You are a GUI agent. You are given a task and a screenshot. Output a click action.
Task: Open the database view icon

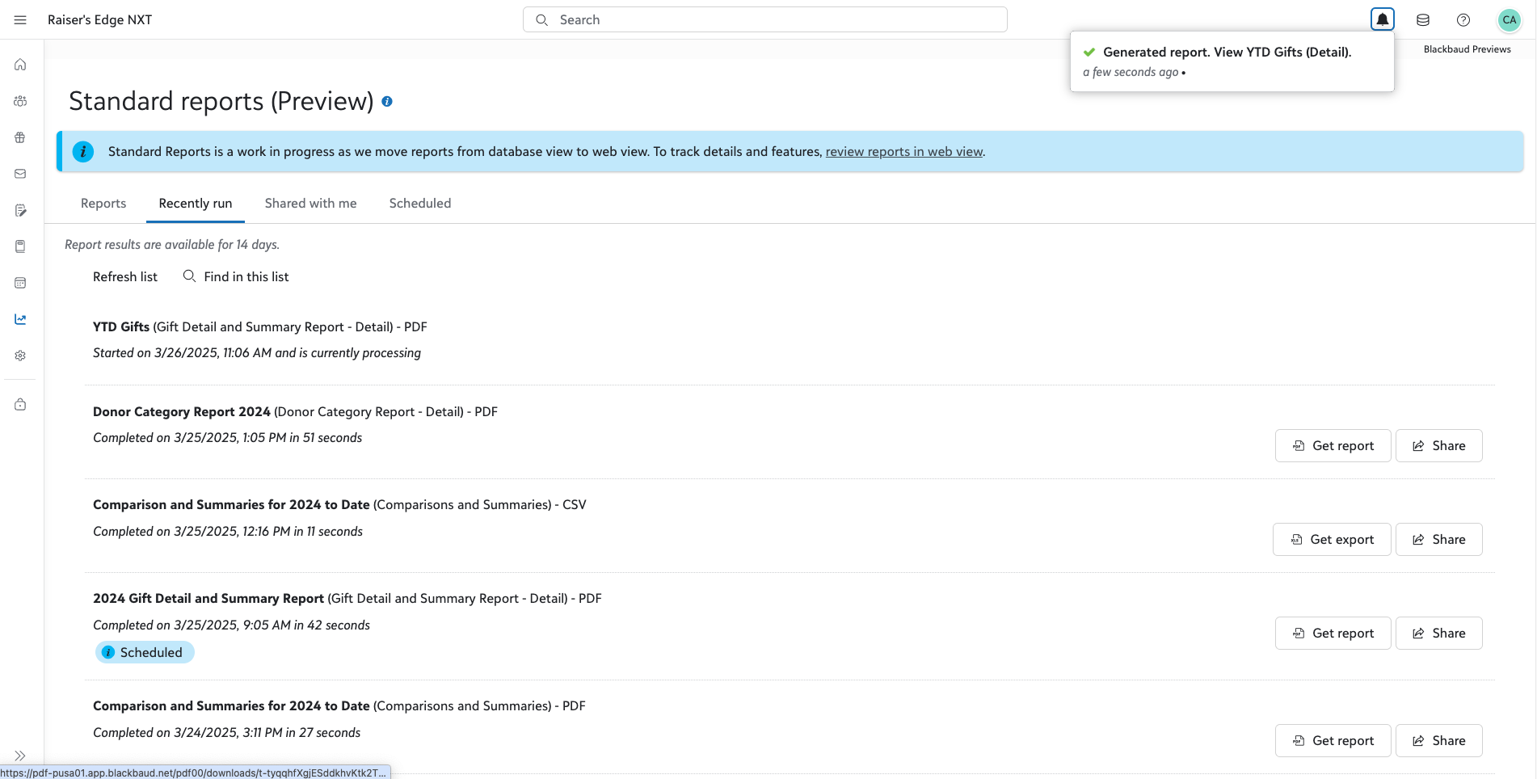click(x=1423, y=20)
